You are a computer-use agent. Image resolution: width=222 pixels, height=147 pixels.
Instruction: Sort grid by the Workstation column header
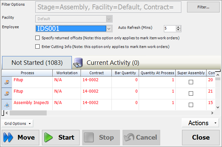(x=67, y=73)
